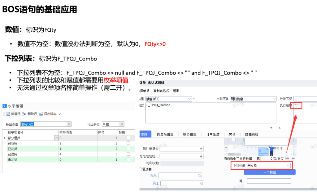317x192 pixels.
Task: Click the blue down triangle below expression box
Action: [271, 128]
